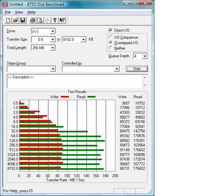The height and width of the screenshot is (196, 205).
Task: Click the write value 43303
Action: click(x=125, y=112)
